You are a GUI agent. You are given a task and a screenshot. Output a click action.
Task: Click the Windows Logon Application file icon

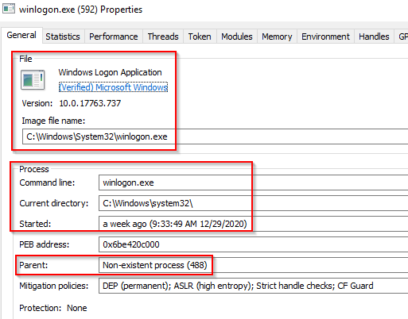tap(33, 80)
